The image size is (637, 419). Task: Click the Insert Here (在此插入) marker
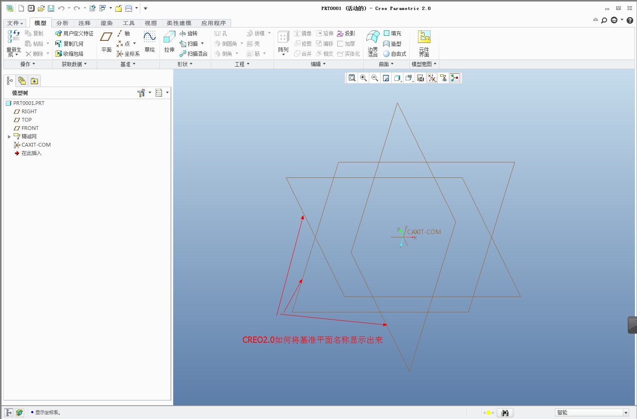[28, 153]
